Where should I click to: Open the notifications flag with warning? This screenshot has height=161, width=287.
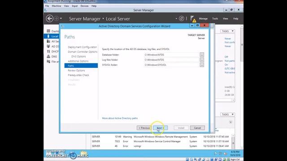click(x=193, y=19)
